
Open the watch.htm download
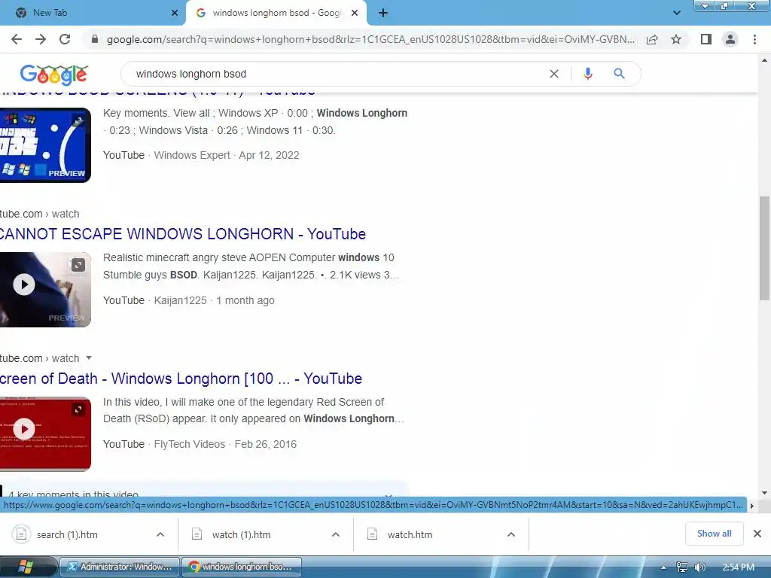click(x=410, y=534)
